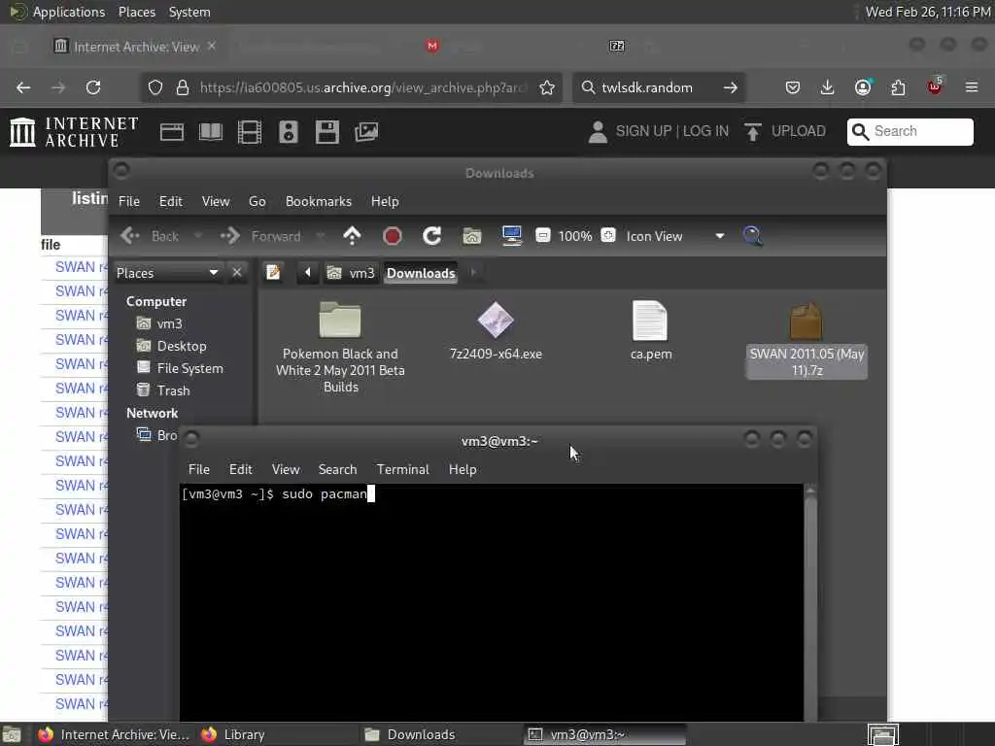Open Internet Archive Audio speaker icon
This screenshot has width=995, height=746.
[288, 132]
